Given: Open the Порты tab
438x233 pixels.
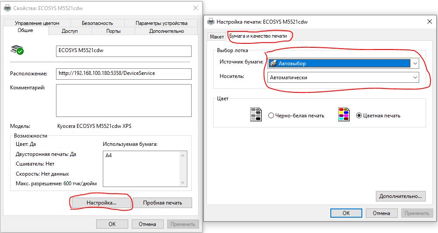Looking at the screenshot, I should coord(113,31).
